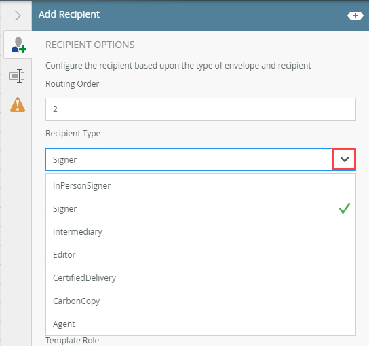Select Editor recipient type
The height and width of the screenshot is (346, 369).
click(201, 255)
